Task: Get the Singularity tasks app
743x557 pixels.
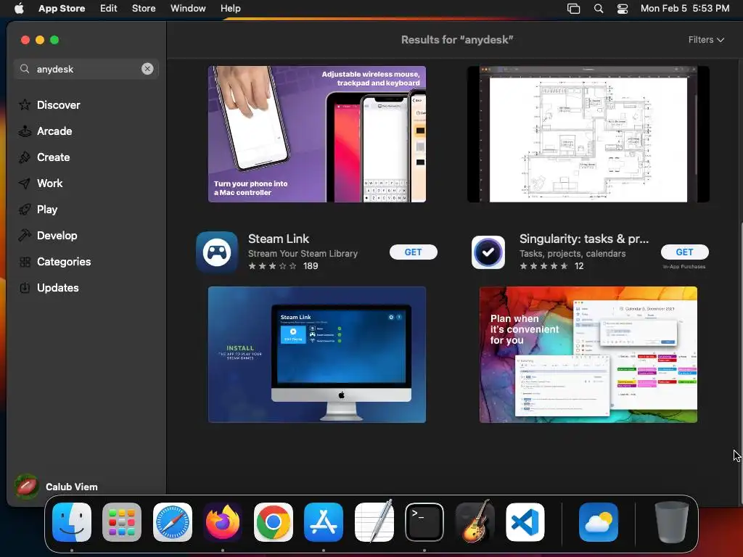Action: point(684,252)
